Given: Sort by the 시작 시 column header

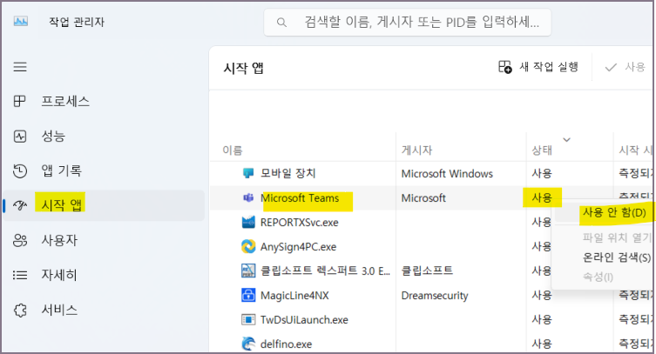Looking at the screenshot, I should (x=635, y=150).
